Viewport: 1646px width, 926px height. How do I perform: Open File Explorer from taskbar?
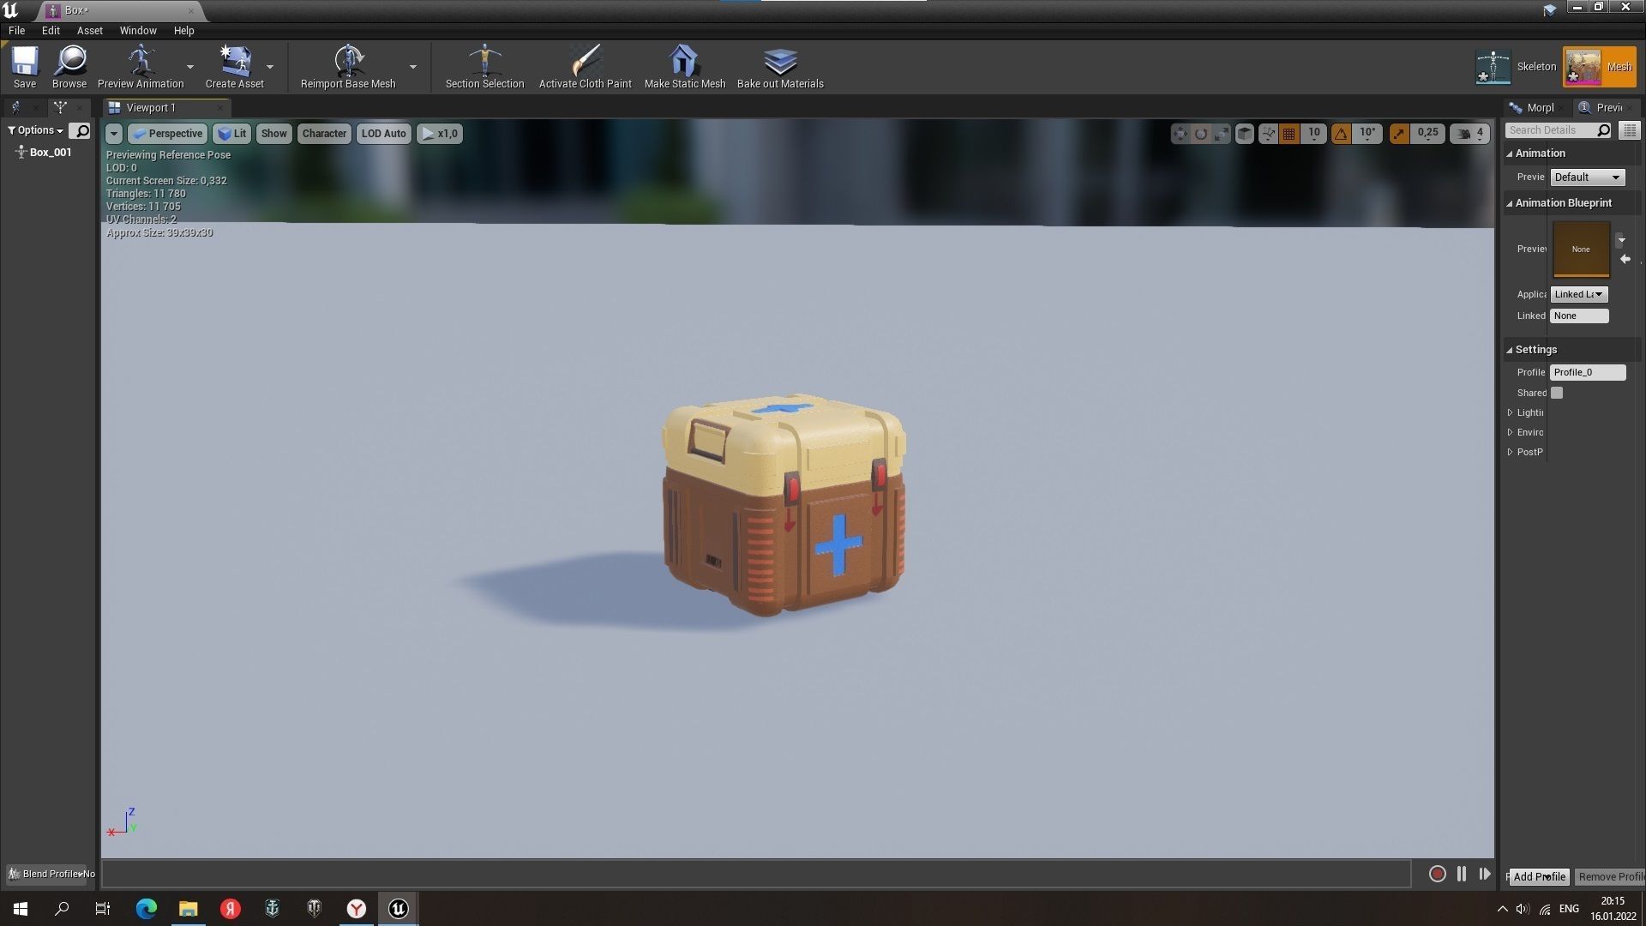click(188, 909)
